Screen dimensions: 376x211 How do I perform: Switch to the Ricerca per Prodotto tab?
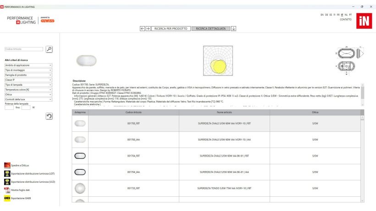[x=171, y=28]
